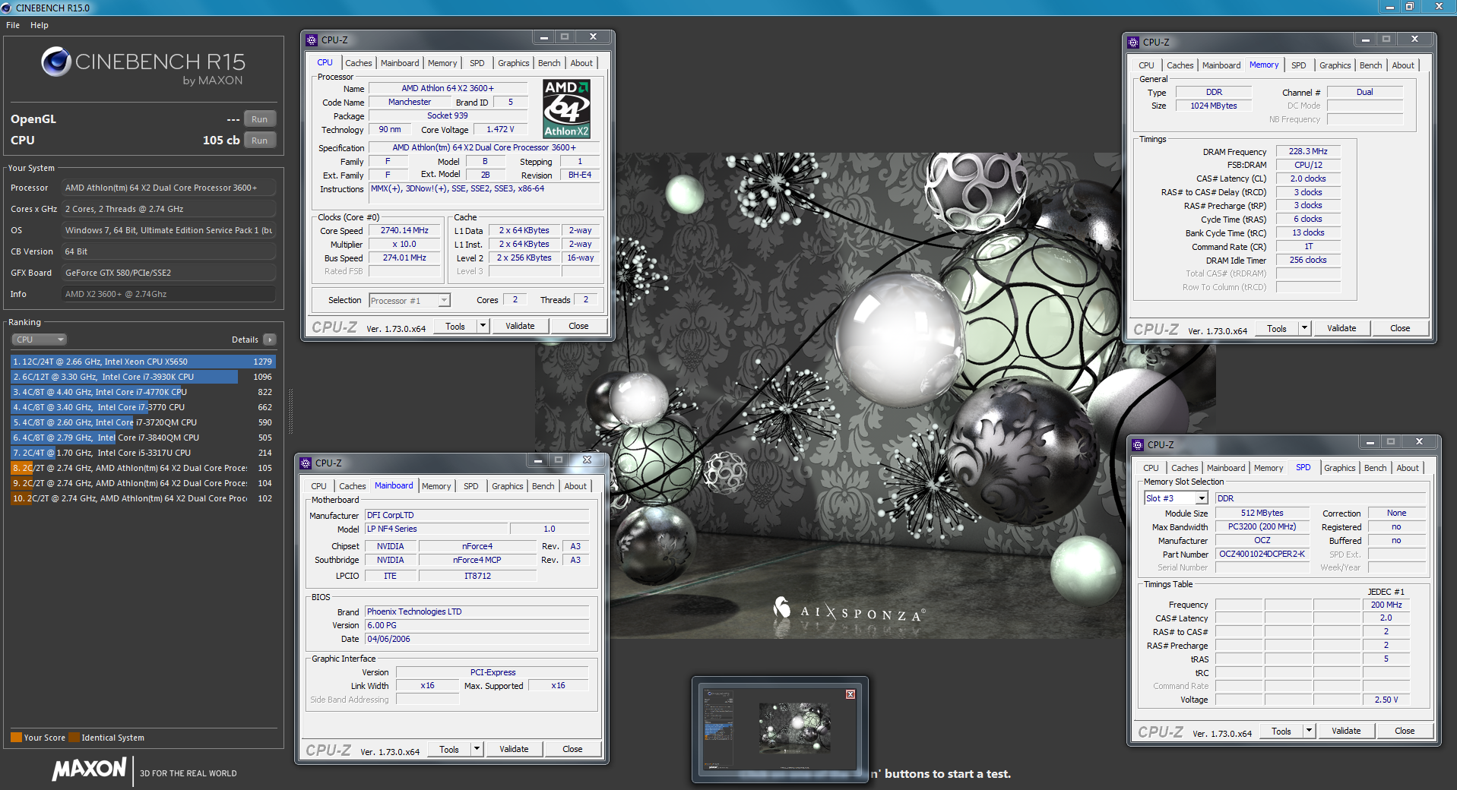1457x790 pixels.
Task: Click Motherboard Model LP NF4 Series value
Action: [436, 529]
